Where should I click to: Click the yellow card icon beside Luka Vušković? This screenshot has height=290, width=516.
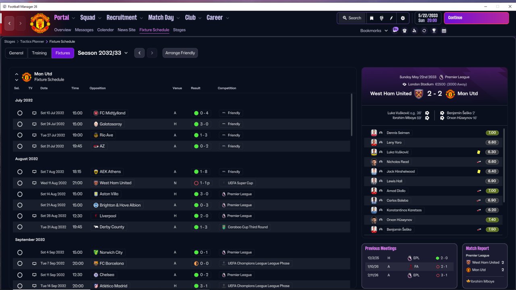479,152
